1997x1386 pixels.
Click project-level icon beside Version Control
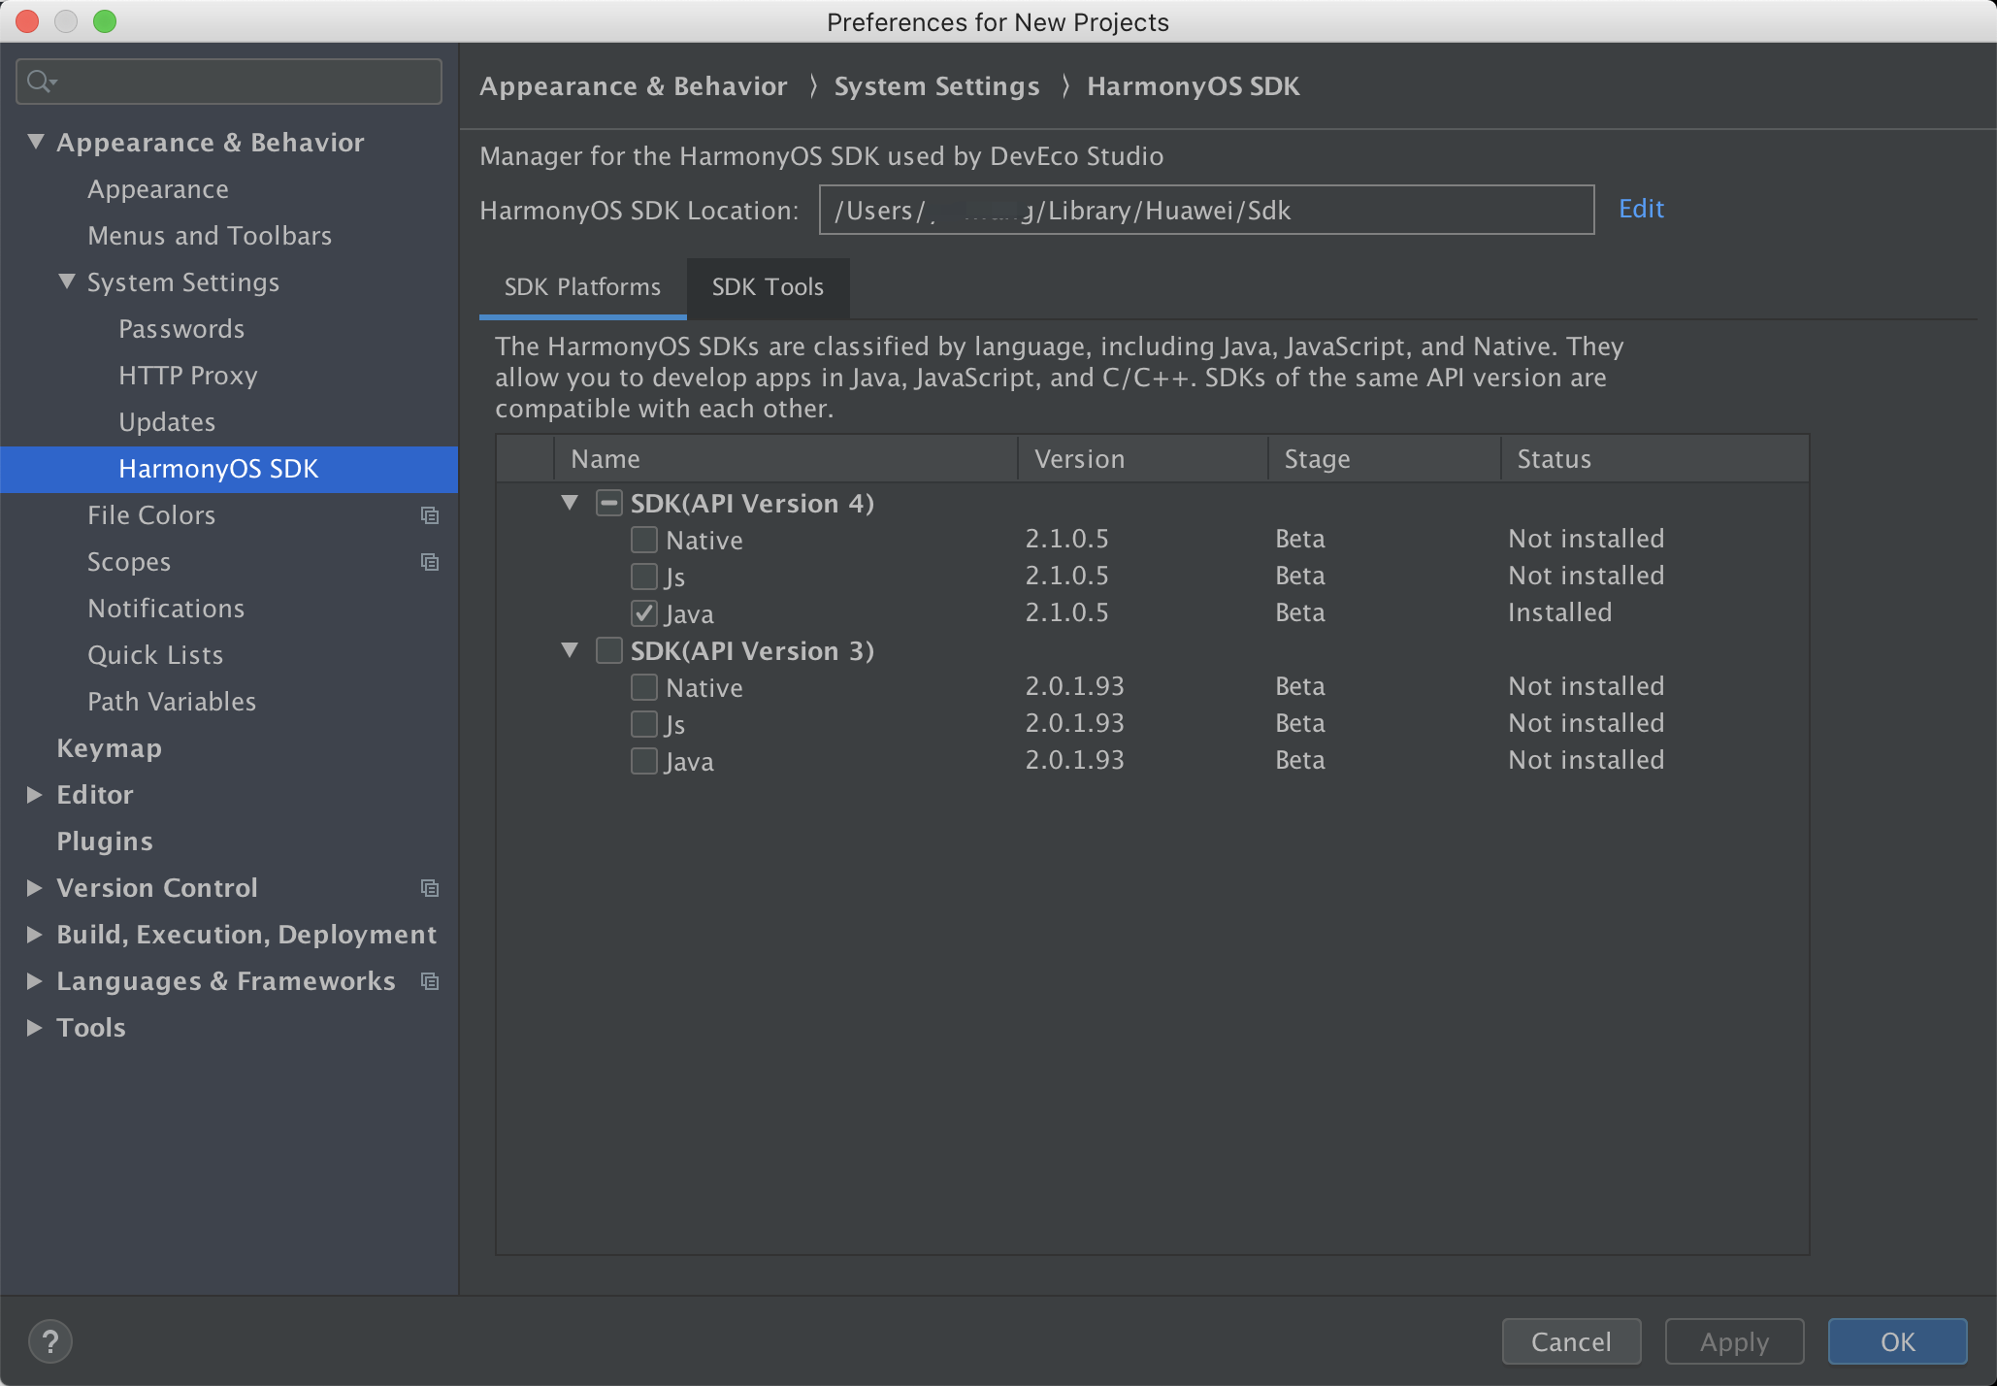coord(430,888)
